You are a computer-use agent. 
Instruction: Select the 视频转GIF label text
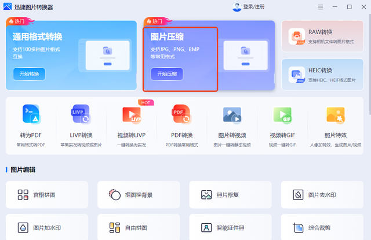[x=282, y=135]
